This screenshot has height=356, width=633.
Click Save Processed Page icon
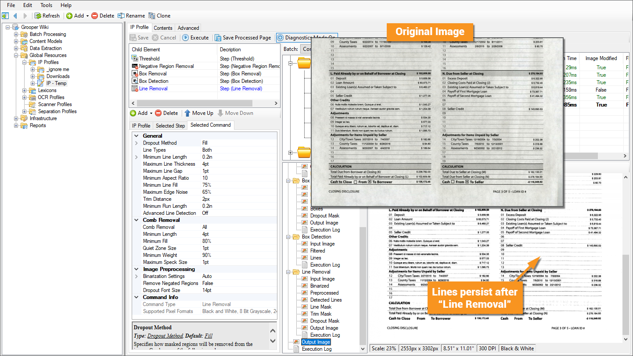(x=218, y=38)
